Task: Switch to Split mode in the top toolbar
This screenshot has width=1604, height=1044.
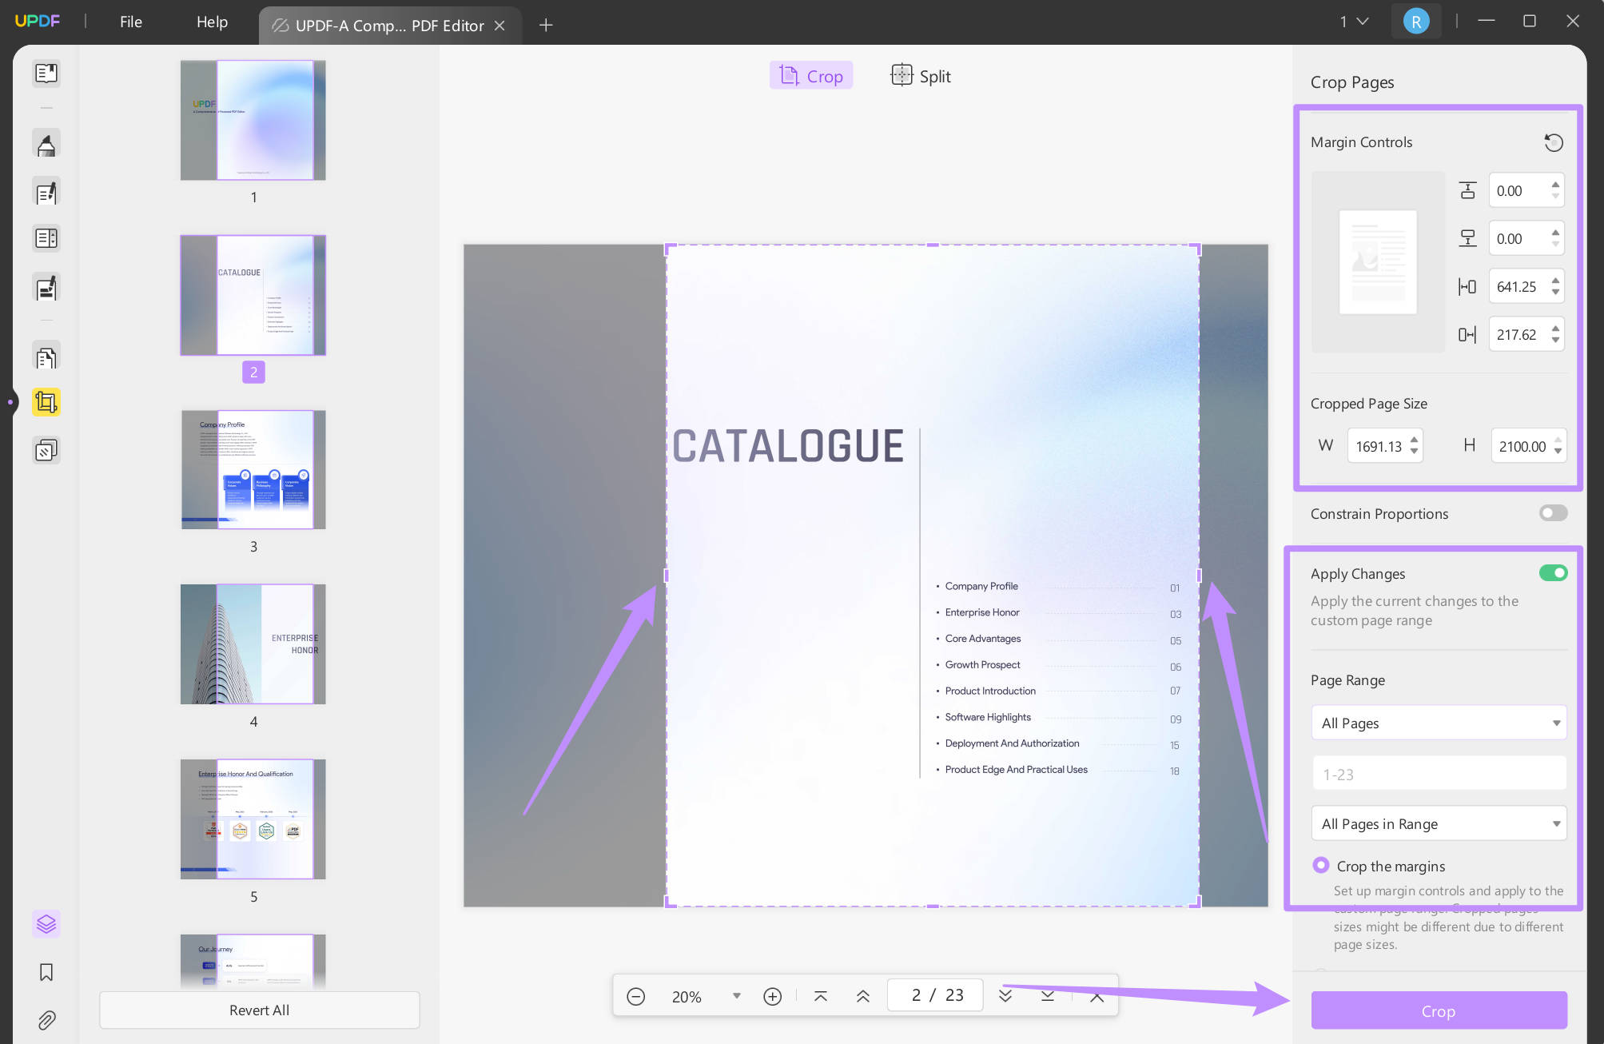Action: coord(921,75)
